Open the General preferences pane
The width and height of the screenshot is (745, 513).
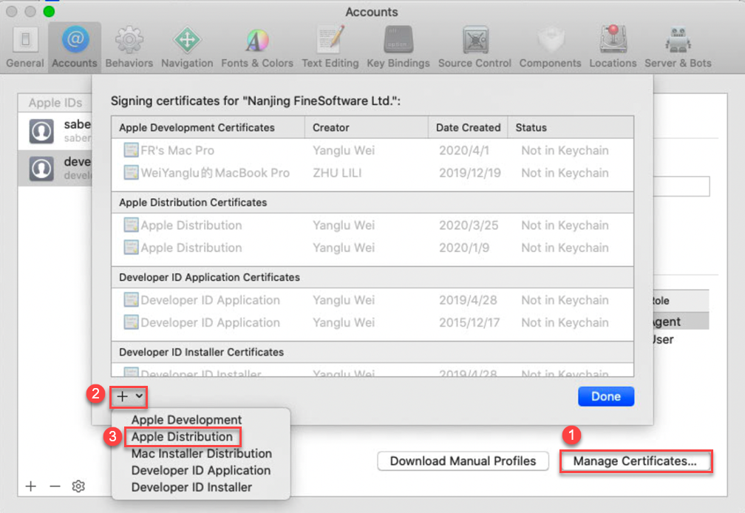[x=25, y=47]
